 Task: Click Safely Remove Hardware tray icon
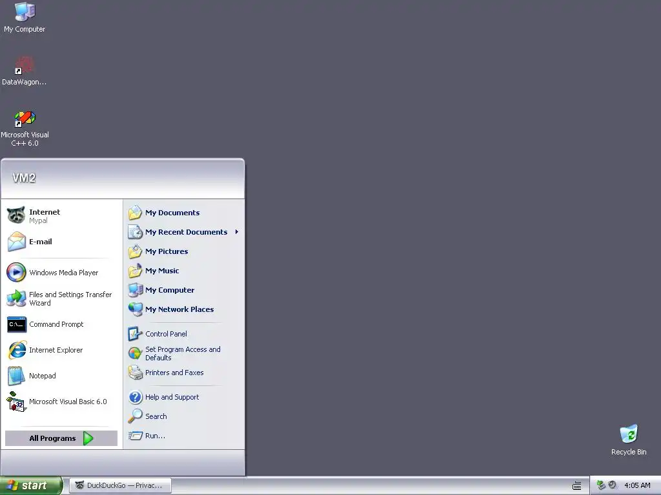pos(601,485)
